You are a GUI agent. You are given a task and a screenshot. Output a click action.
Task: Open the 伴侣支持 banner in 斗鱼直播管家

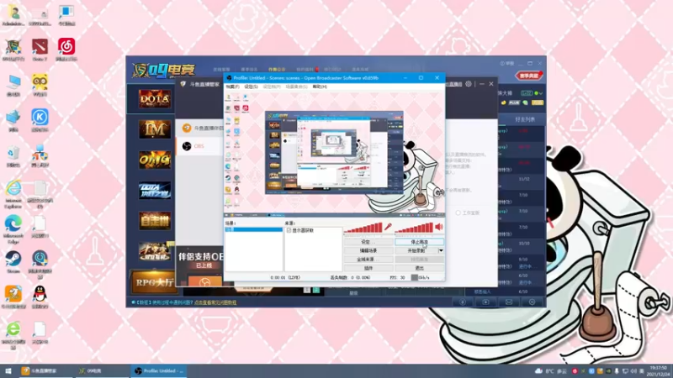pos(200,266)
